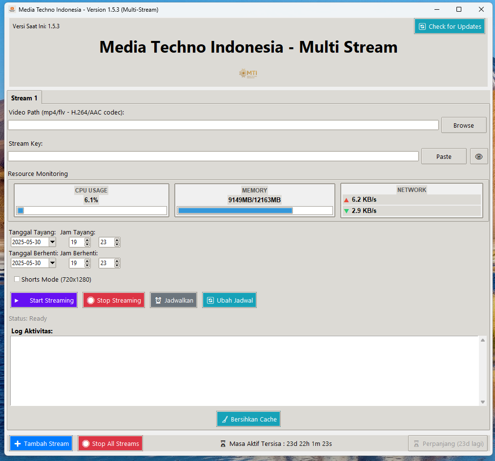Paste the stream key with Paste button
This screenshot has width=495, height=461.
pos(444,156)
